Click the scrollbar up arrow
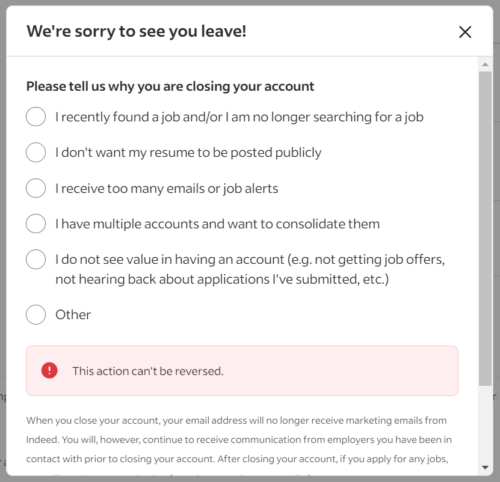 click(x=486, y=63)
